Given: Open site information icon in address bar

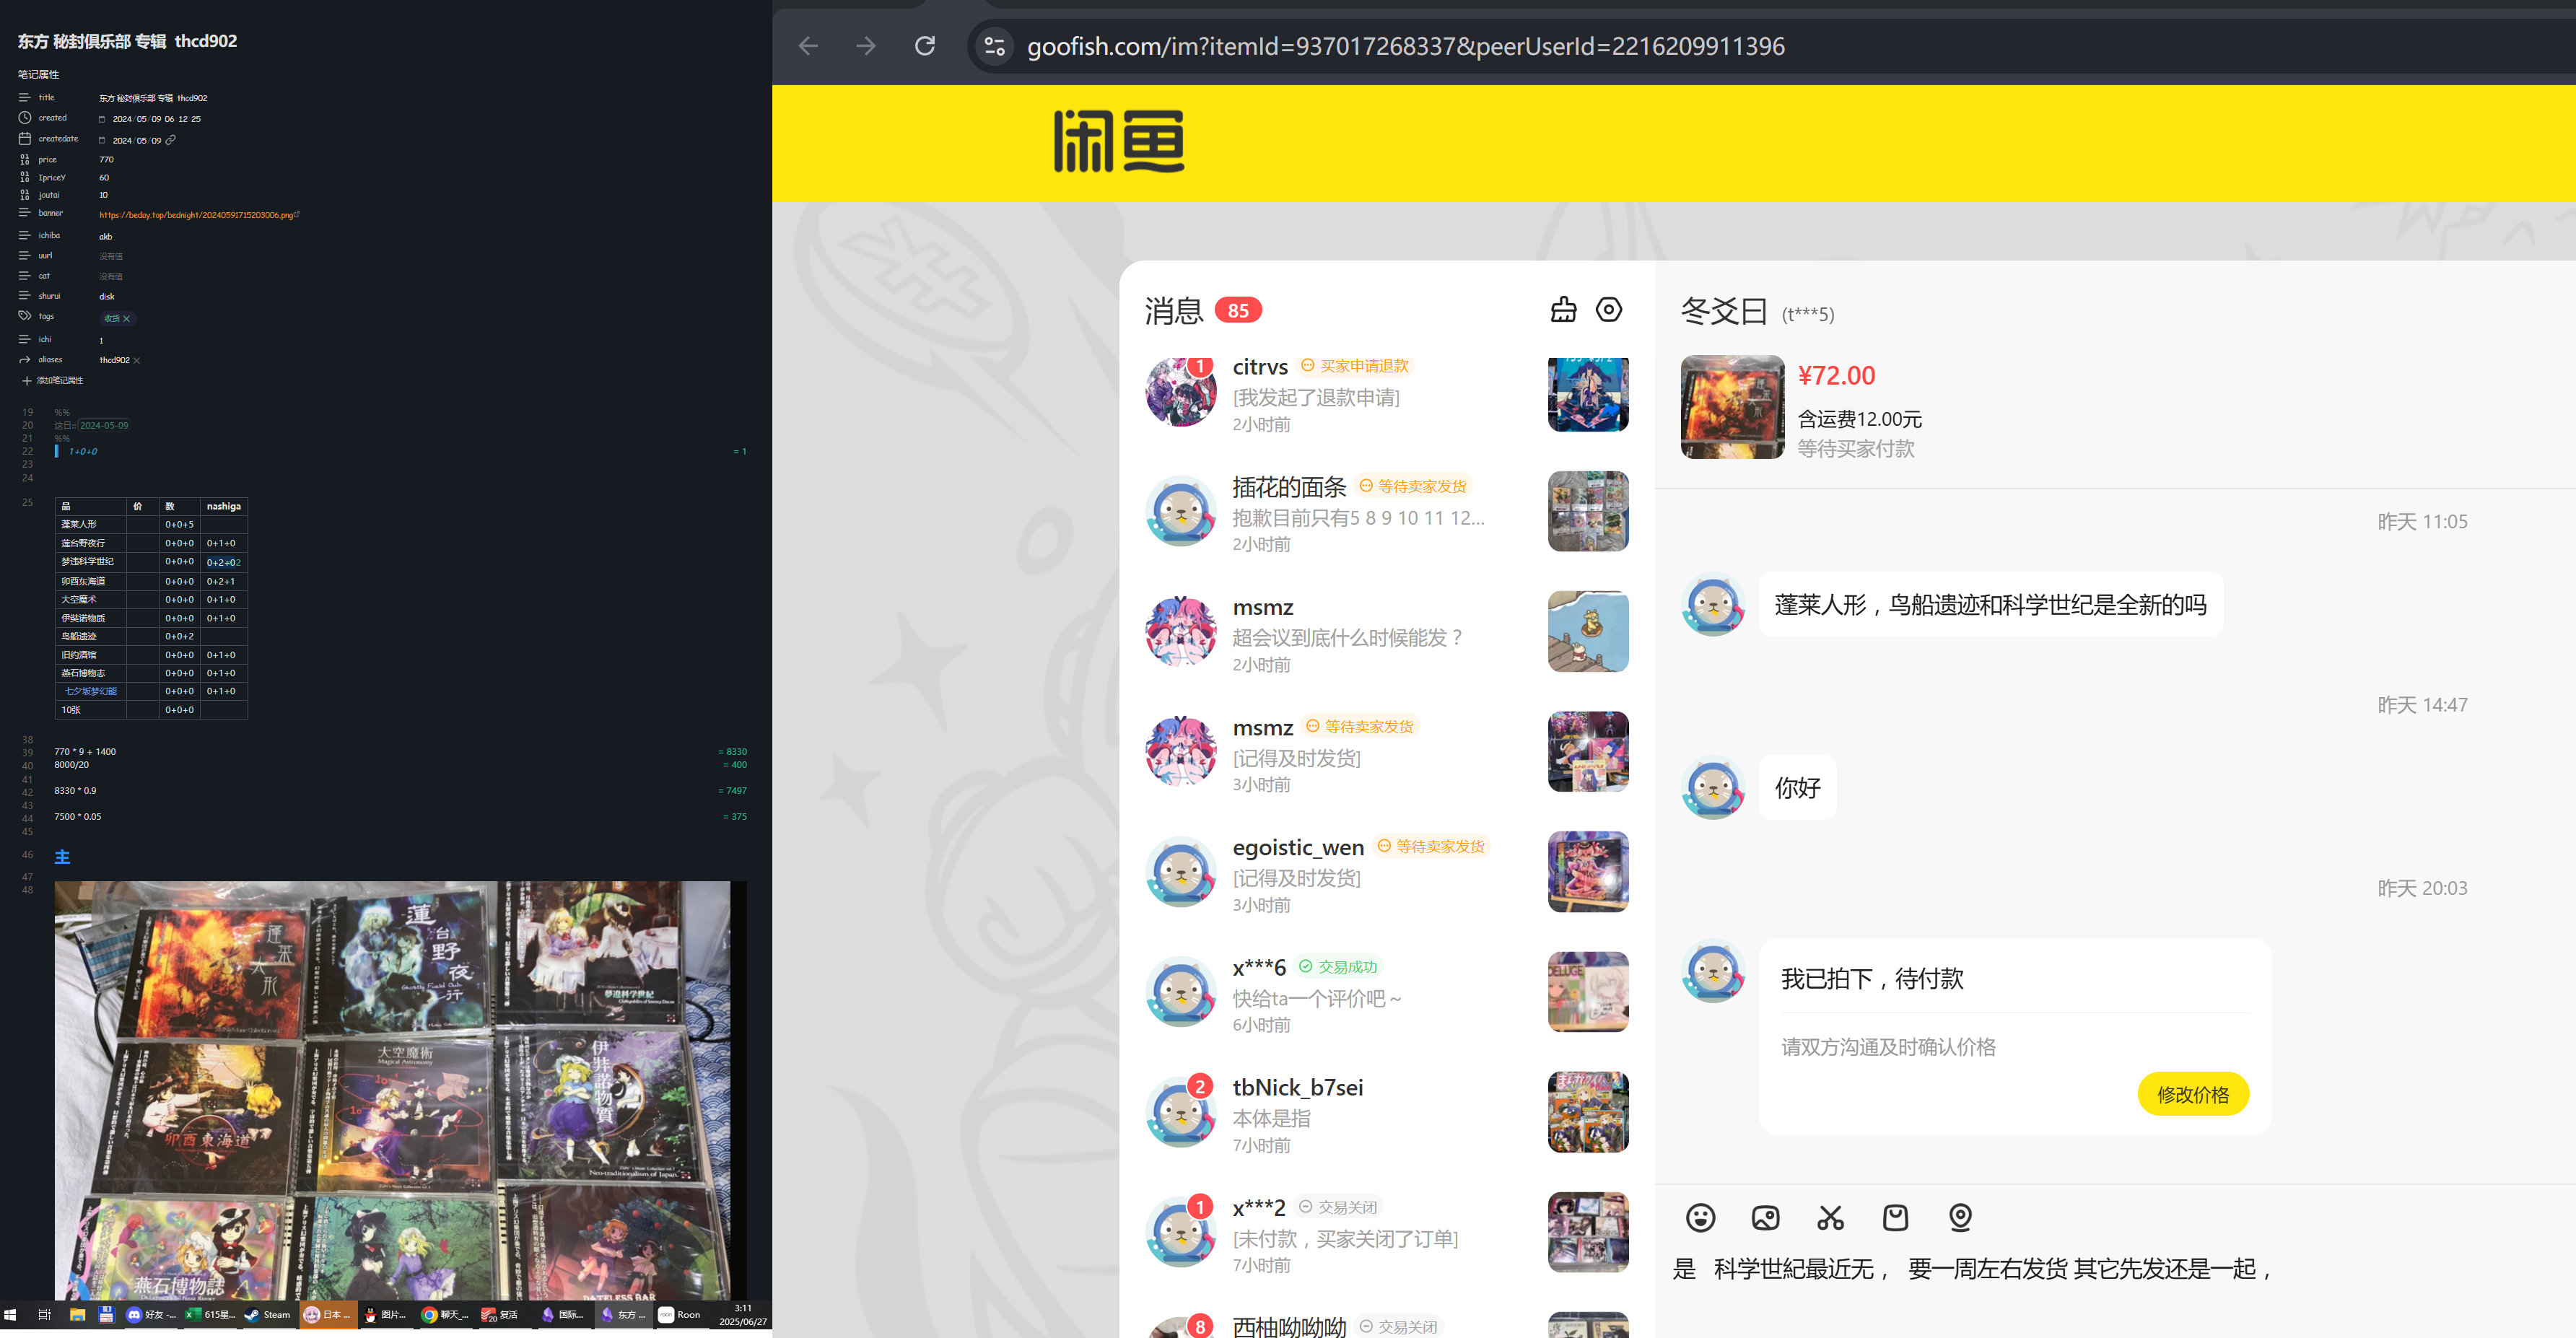Looking at the screenshot, I should point(994,46).
